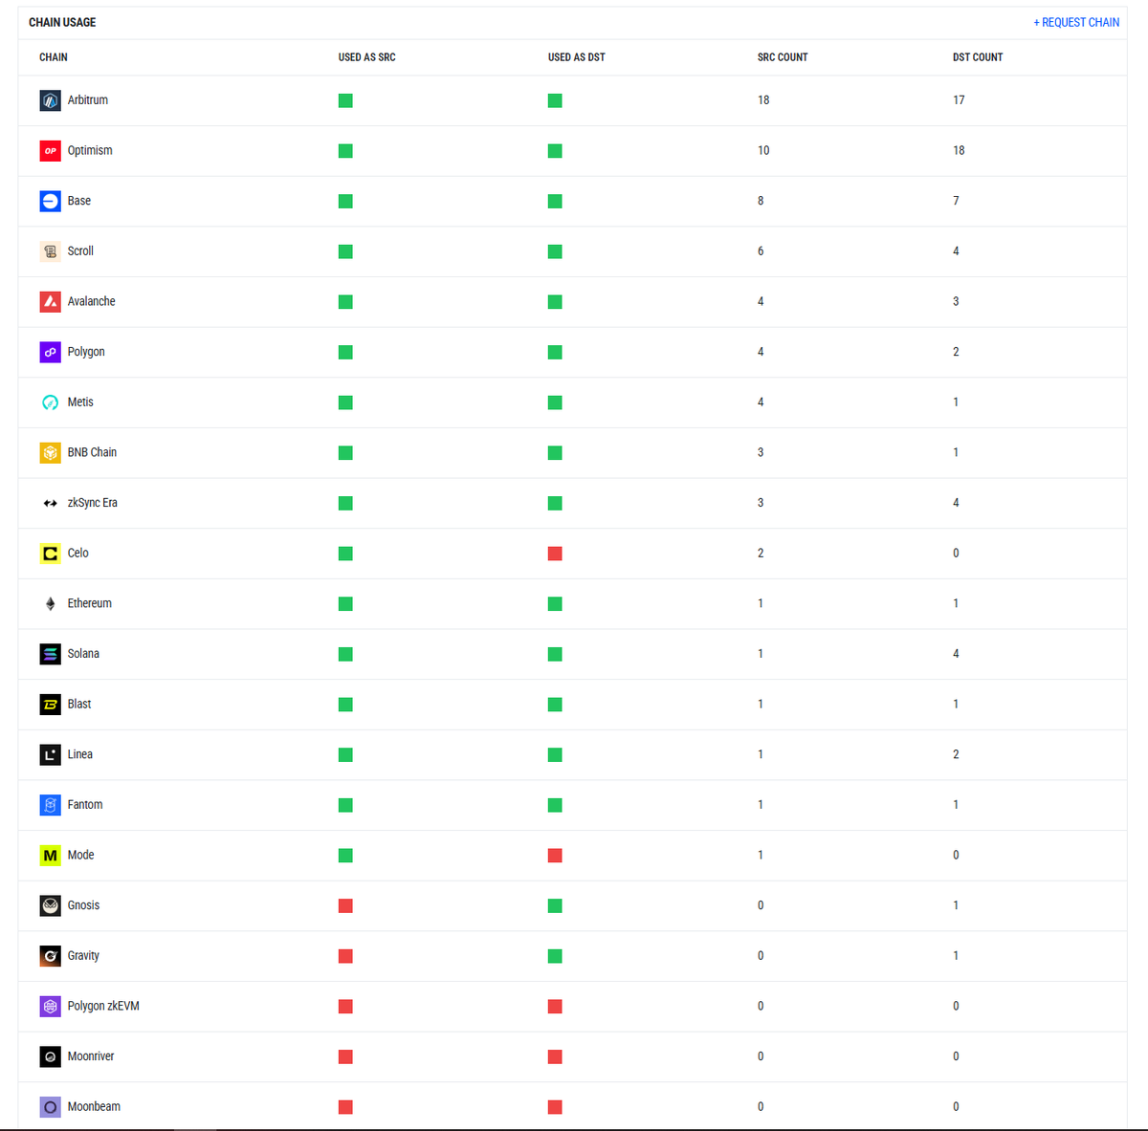Click the purple Polygon logo icon
The width and height of the screenshot is (1148, 1131).
point(50,352)
